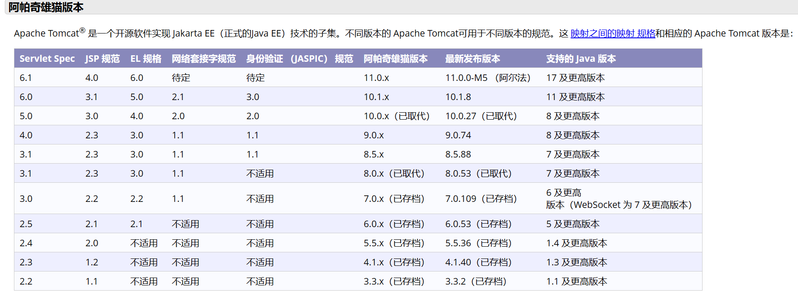Image resolution: width=798 pixels, height=295 pixels.
Task: Click the 9.0.x version cell
Action: (374, 135)
